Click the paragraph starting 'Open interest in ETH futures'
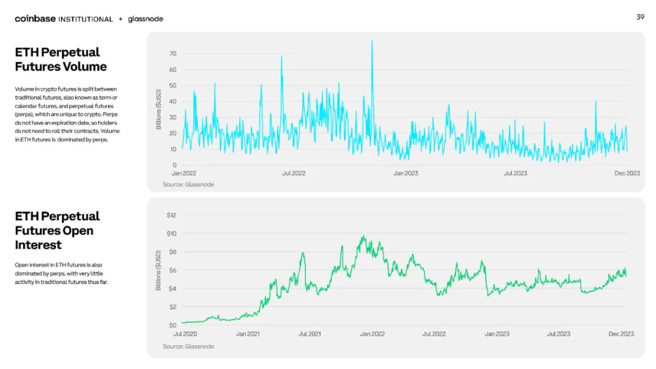Image resolution: width=656 pixels, height=369 pixels. pyautogui.click(x=61, y=273)
